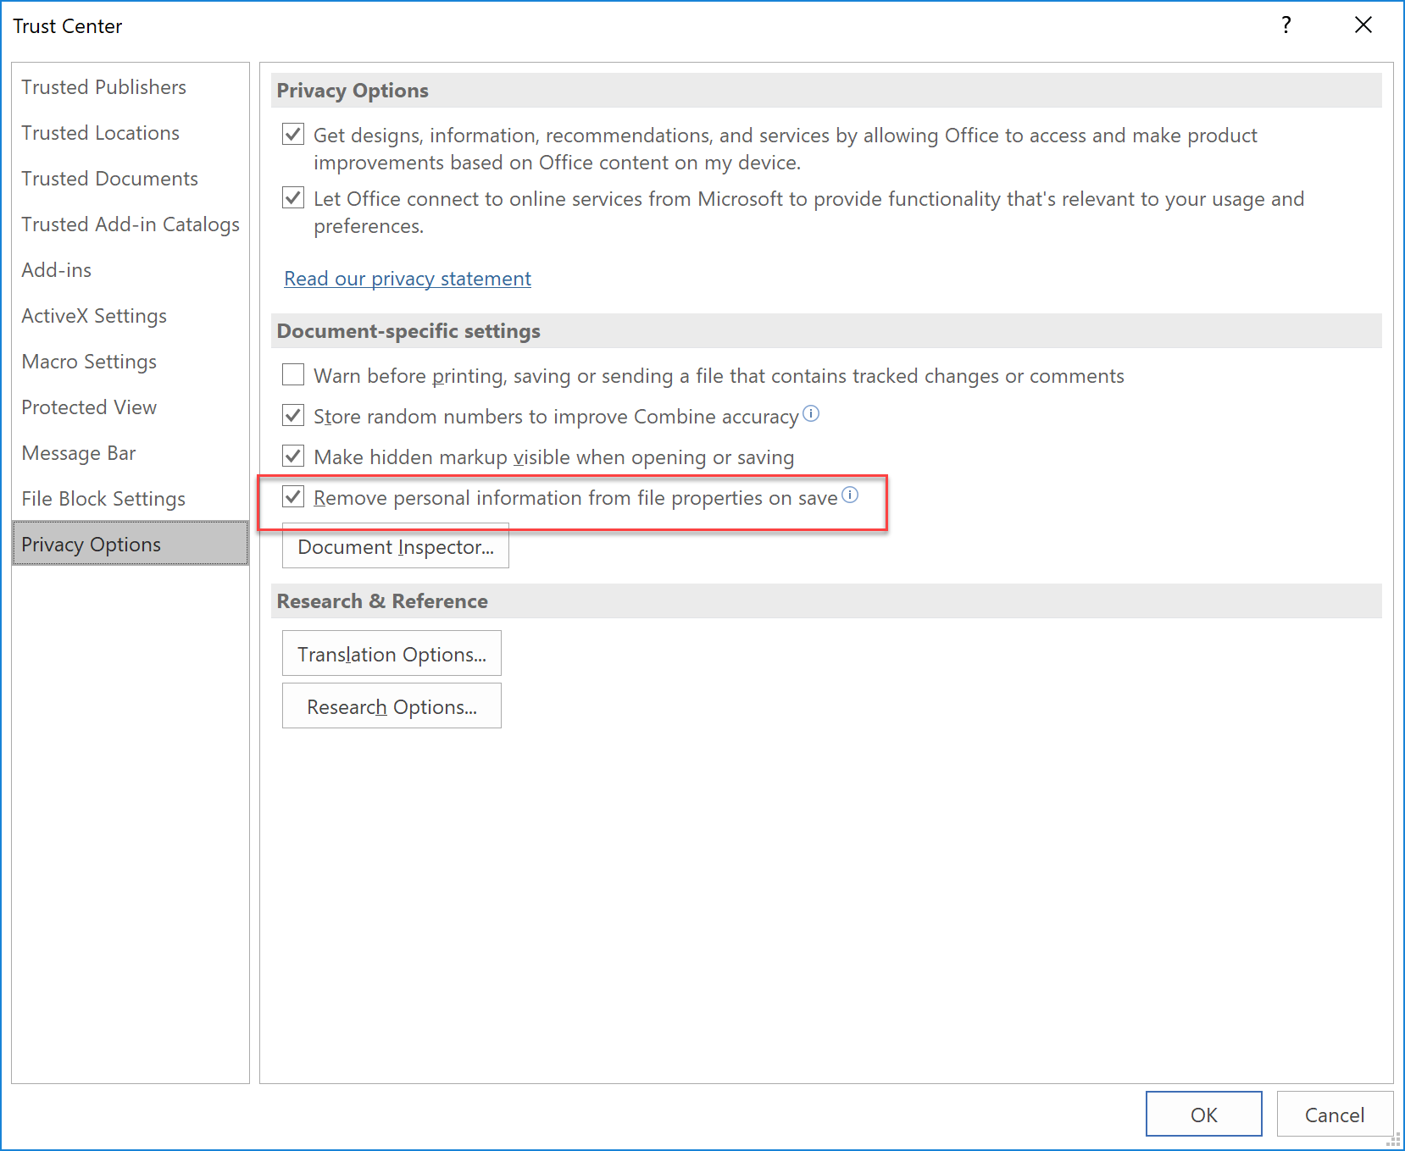
Task: Disable 'Make hidden markup visible' checkbox
Action: coord(293,456)
